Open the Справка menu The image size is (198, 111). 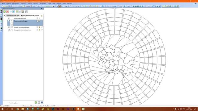click(x=70, y=4)
